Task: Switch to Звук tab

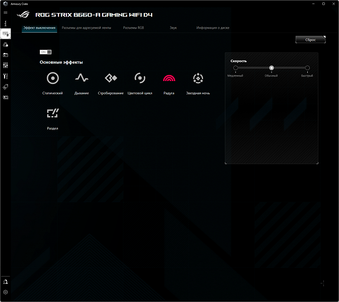Action: point(173,28)
